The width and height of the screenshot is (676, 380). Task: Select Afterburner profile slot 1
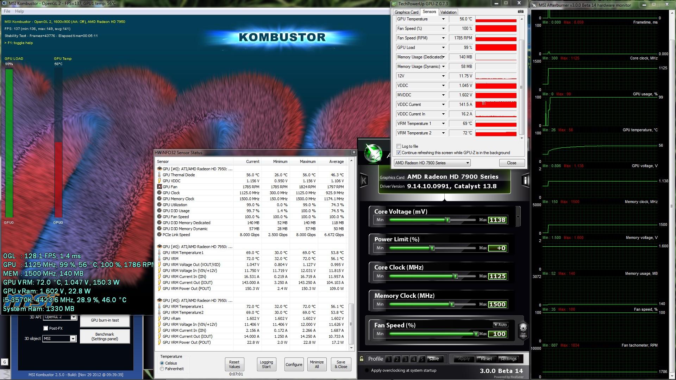click(x=389, y=359)
